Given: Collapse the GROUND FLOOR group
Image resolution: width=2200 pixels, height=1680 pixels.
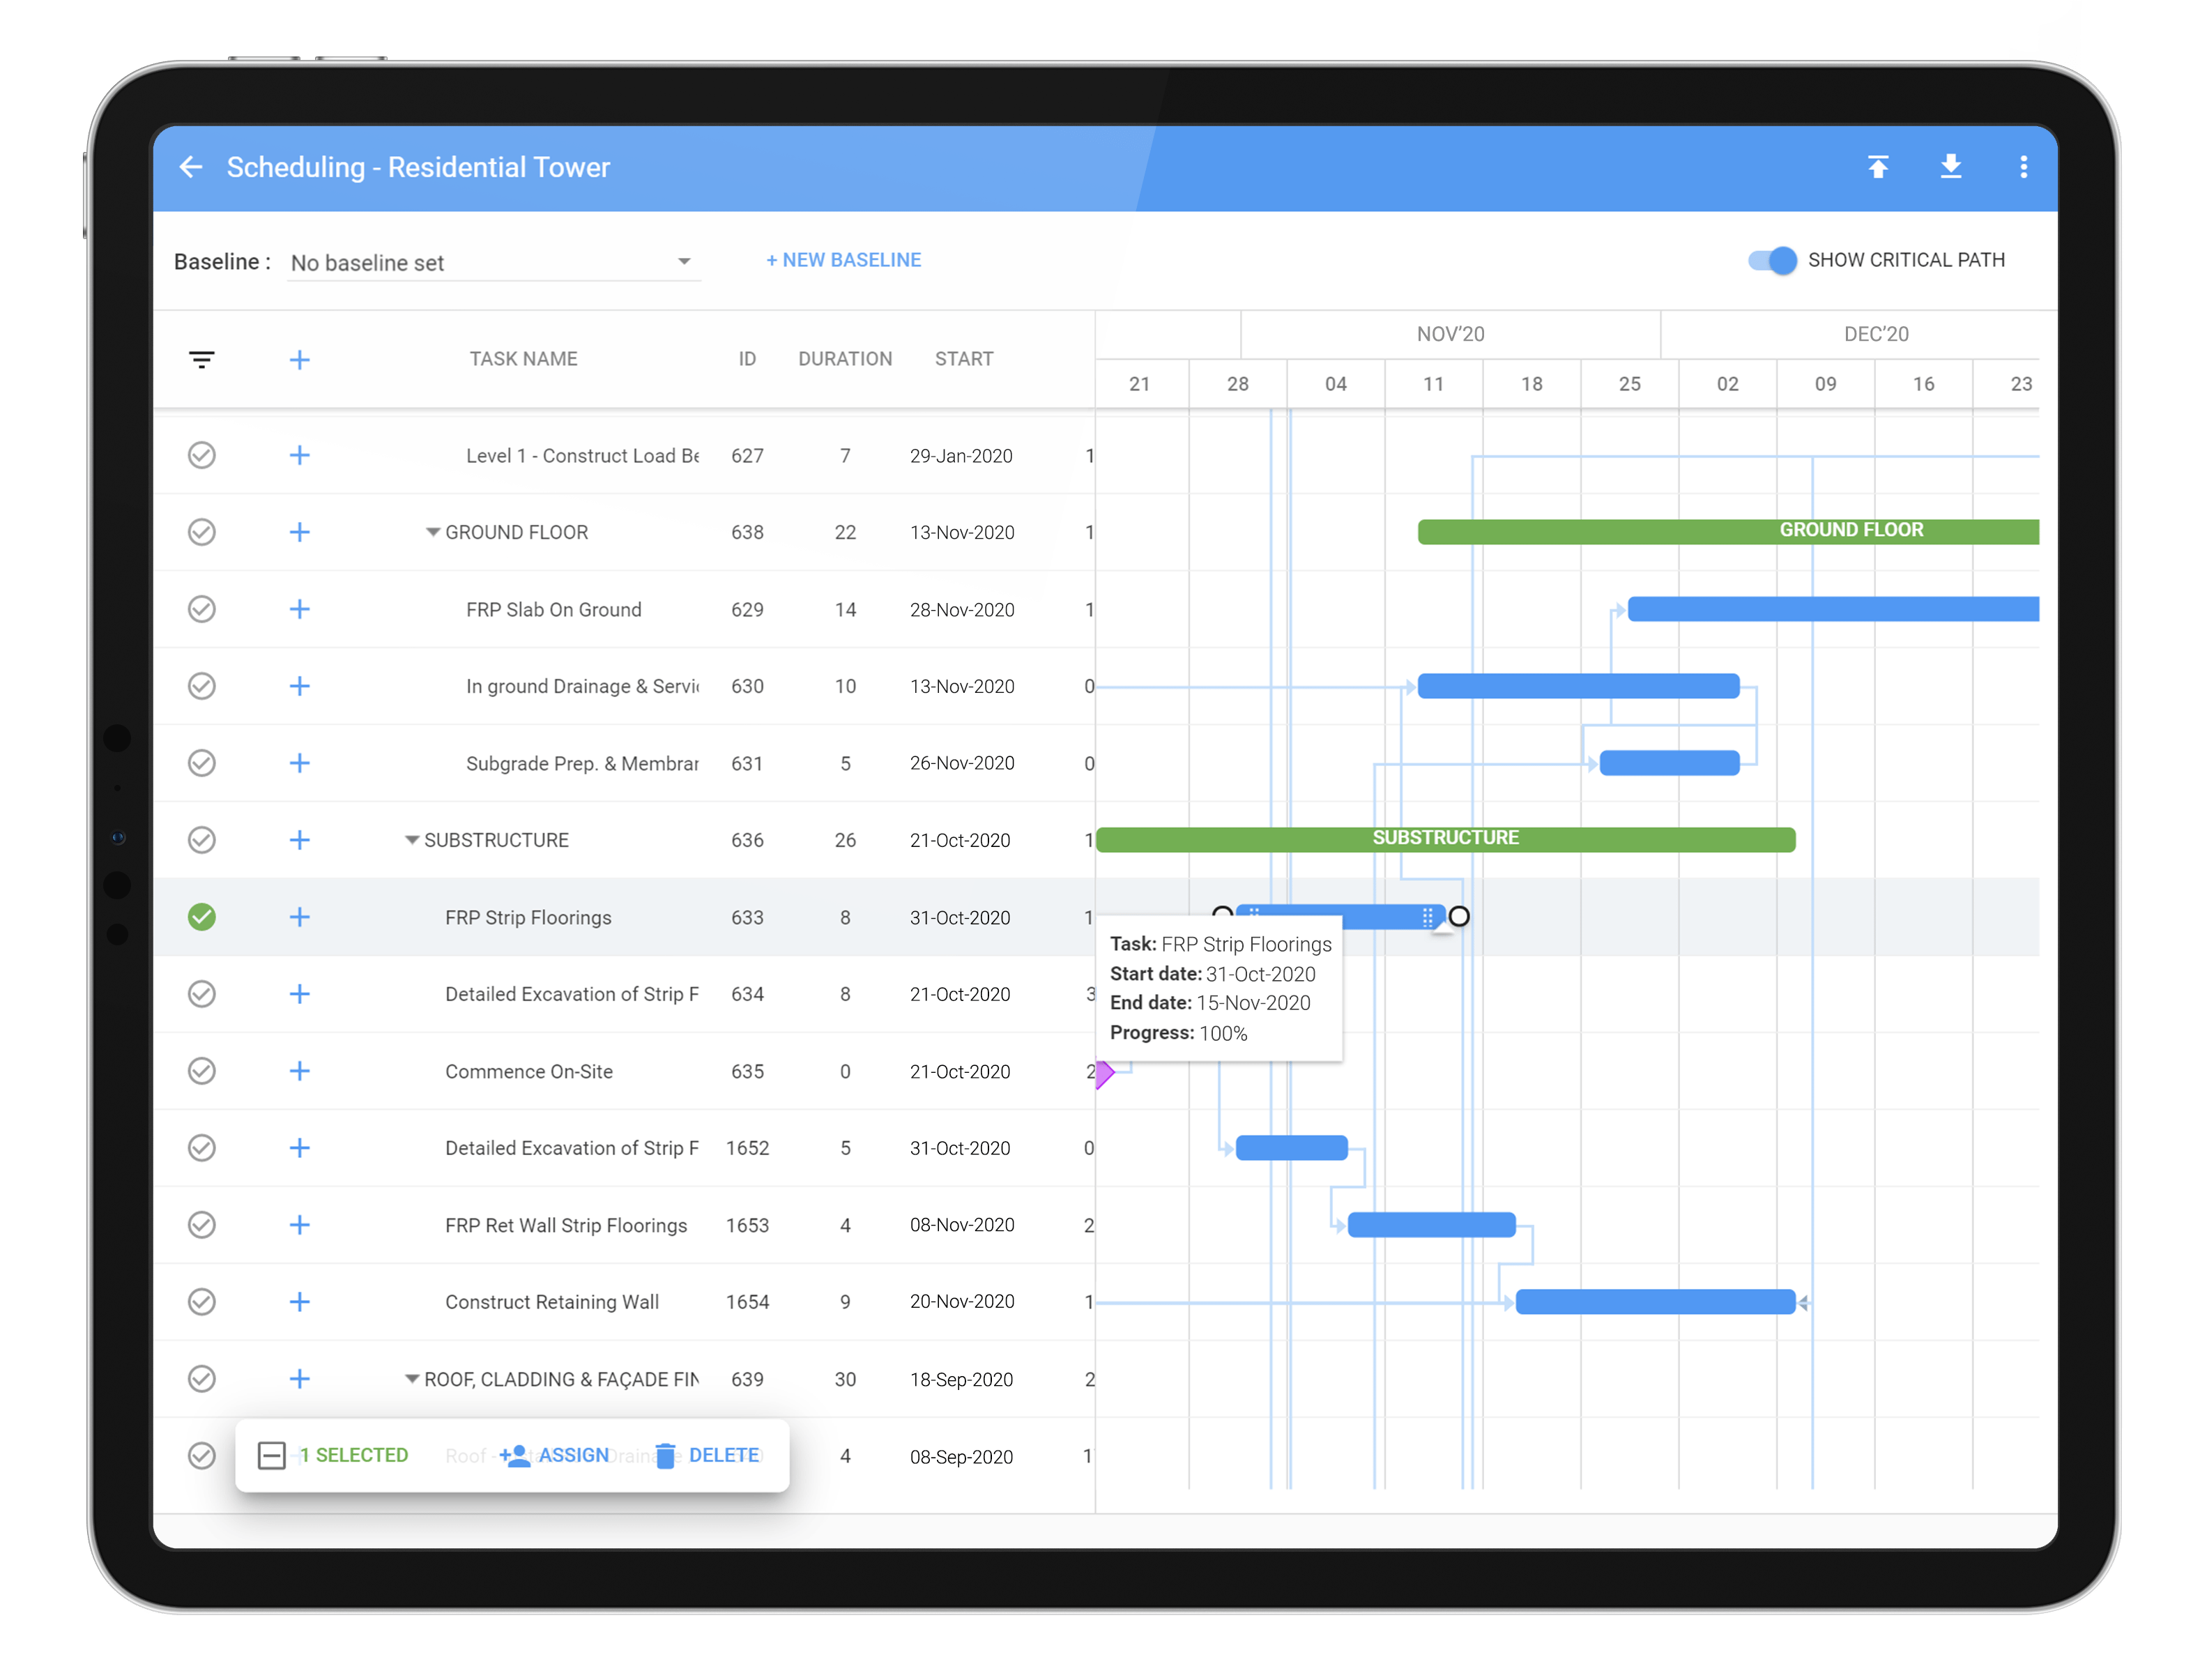Looking at the screenshot, I should point(433,533).
